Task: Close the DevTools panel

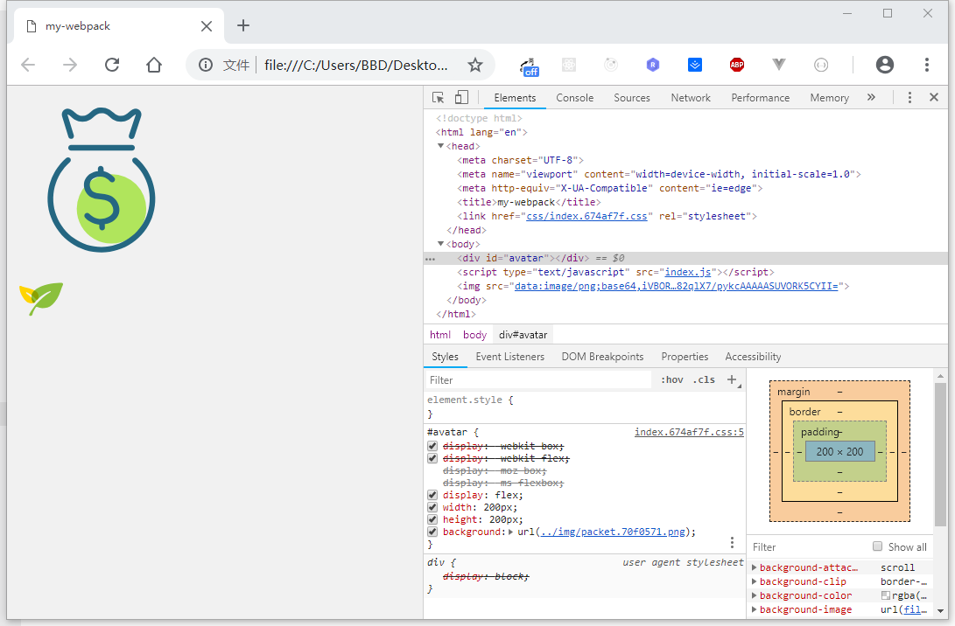Action: point(934,97)
